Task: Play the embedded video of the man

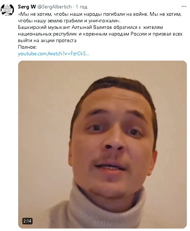Action: 103,145
